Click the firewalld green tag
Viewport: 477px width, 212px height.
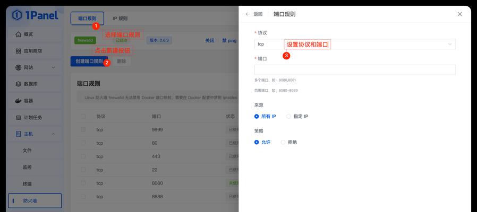(x=85, y=40)
